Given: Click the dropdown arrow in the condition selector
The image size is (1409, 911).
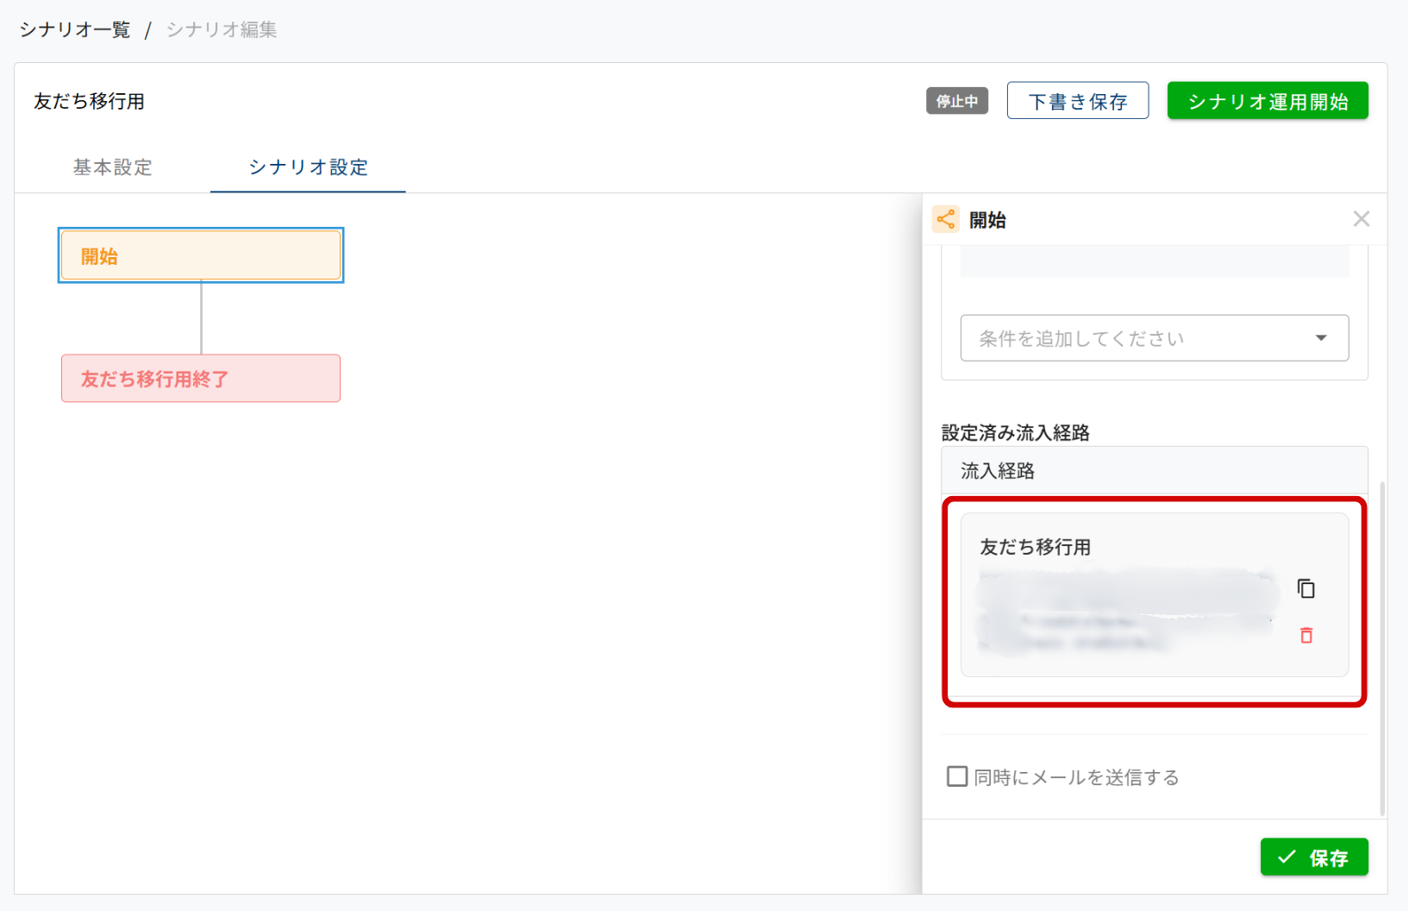Looking at the screenshot, I should click(1320, 338).
